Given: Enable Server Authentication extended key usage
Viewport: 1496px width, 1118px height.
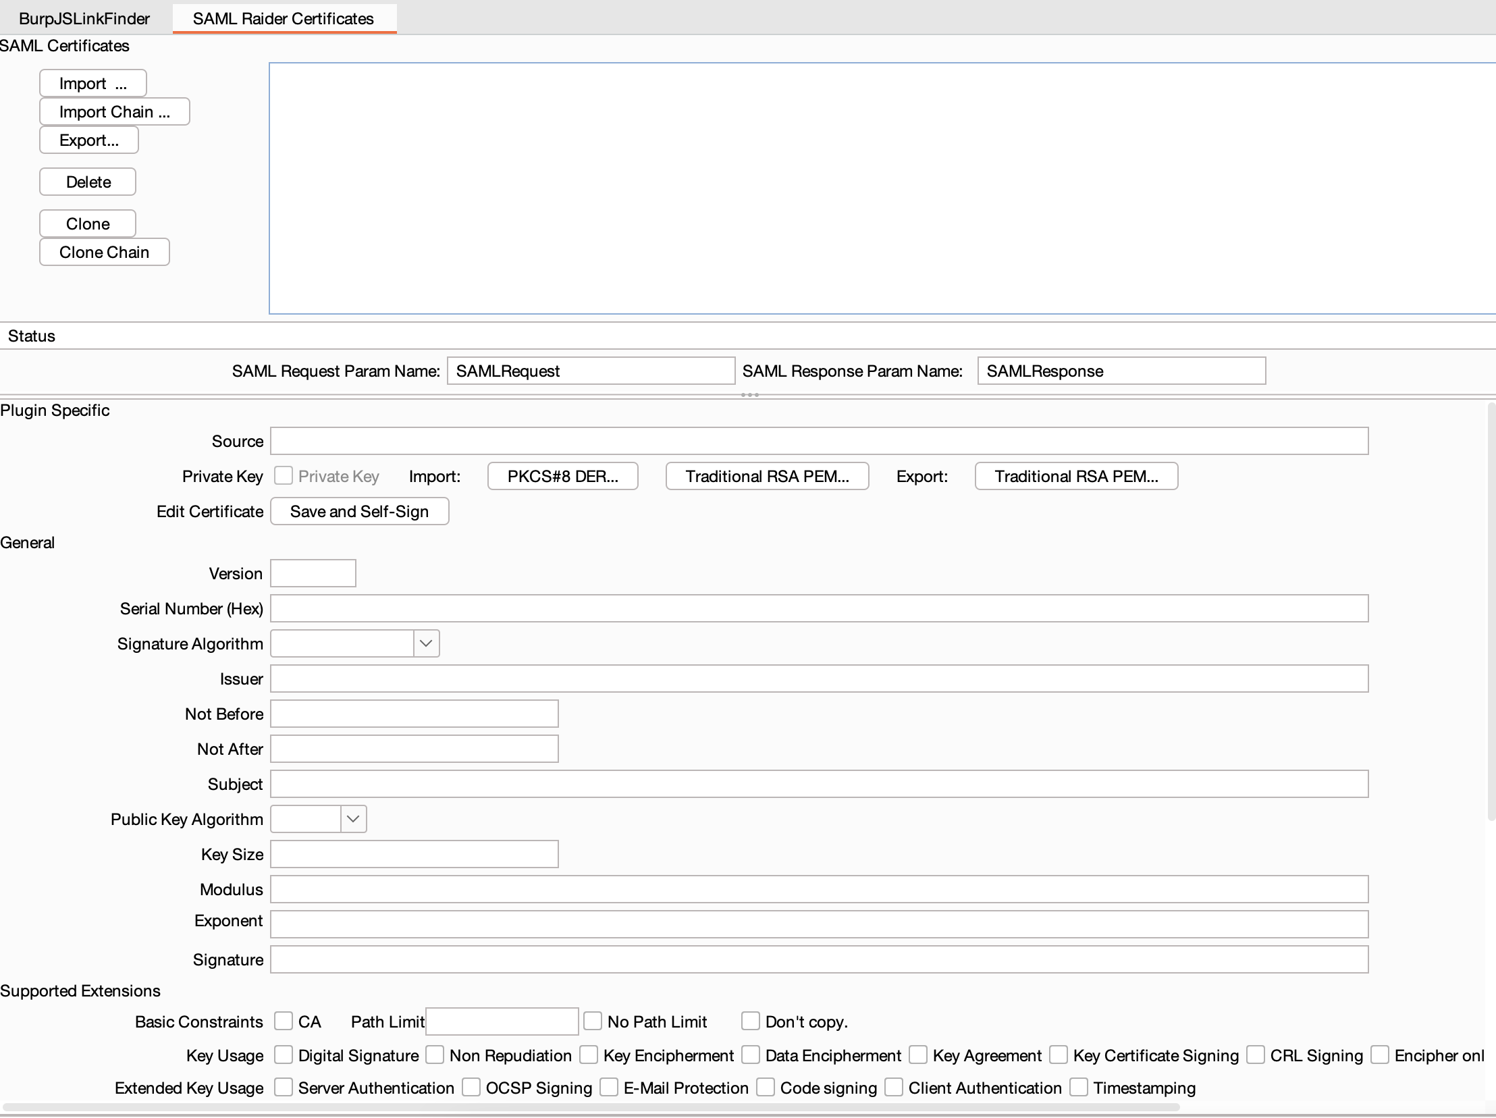Looking at the screenshot, I should [x=284, y=1088].
